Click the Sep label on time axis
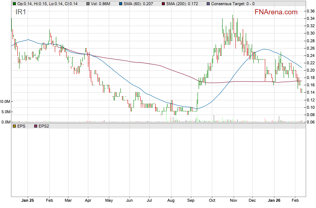Screen dimensions: 316x208 point(191,201)
